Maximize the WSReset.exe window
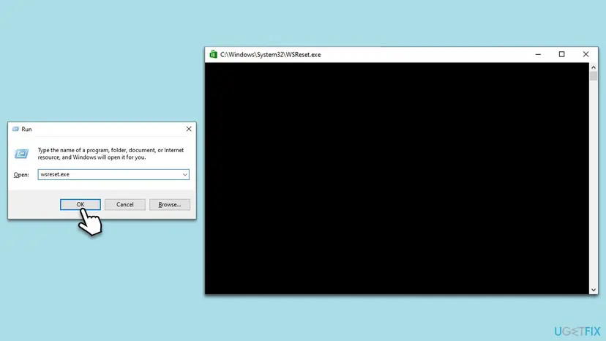The width and height of the screenshot is (606, 341). coord(561,54)
